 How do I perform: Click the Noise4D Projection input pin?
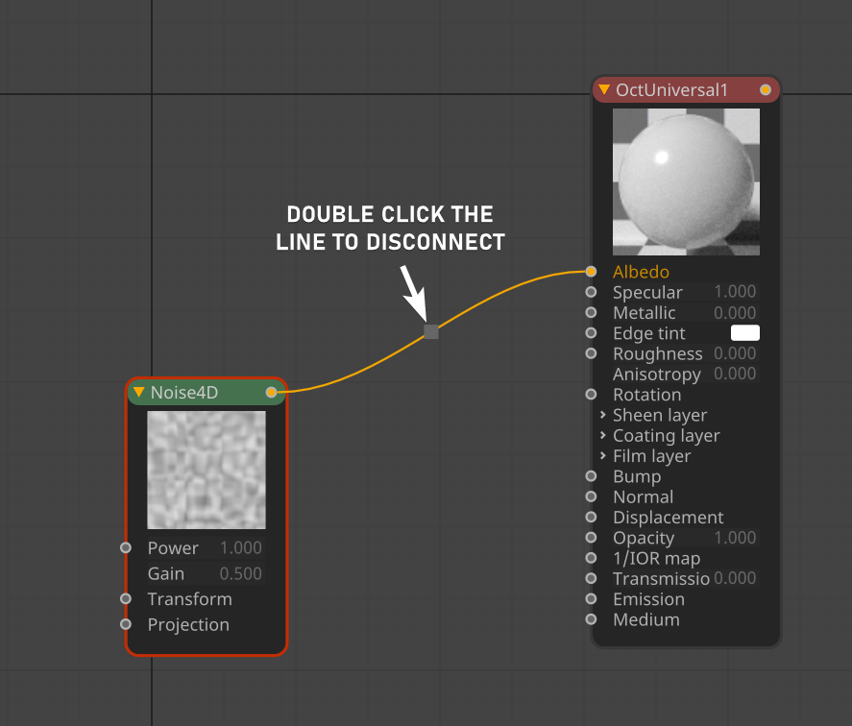click(x=126, y=624)
